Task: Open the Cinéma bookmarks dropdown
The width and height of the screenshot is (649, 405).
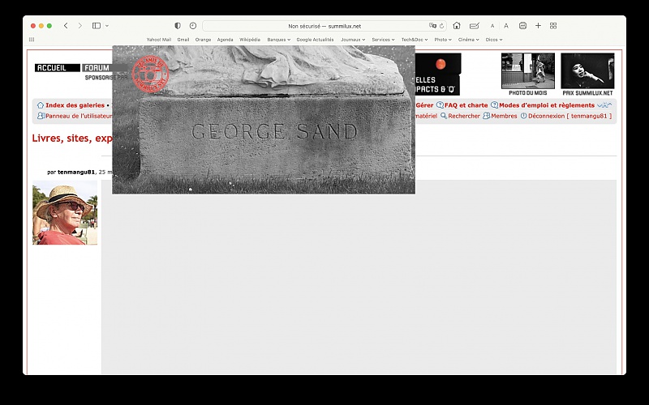Action: tap(468, 39)
